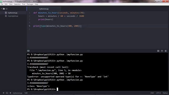Switch to the myfuncion.py editor tab
Screen dimensions: 169x95
coord(44,9)
